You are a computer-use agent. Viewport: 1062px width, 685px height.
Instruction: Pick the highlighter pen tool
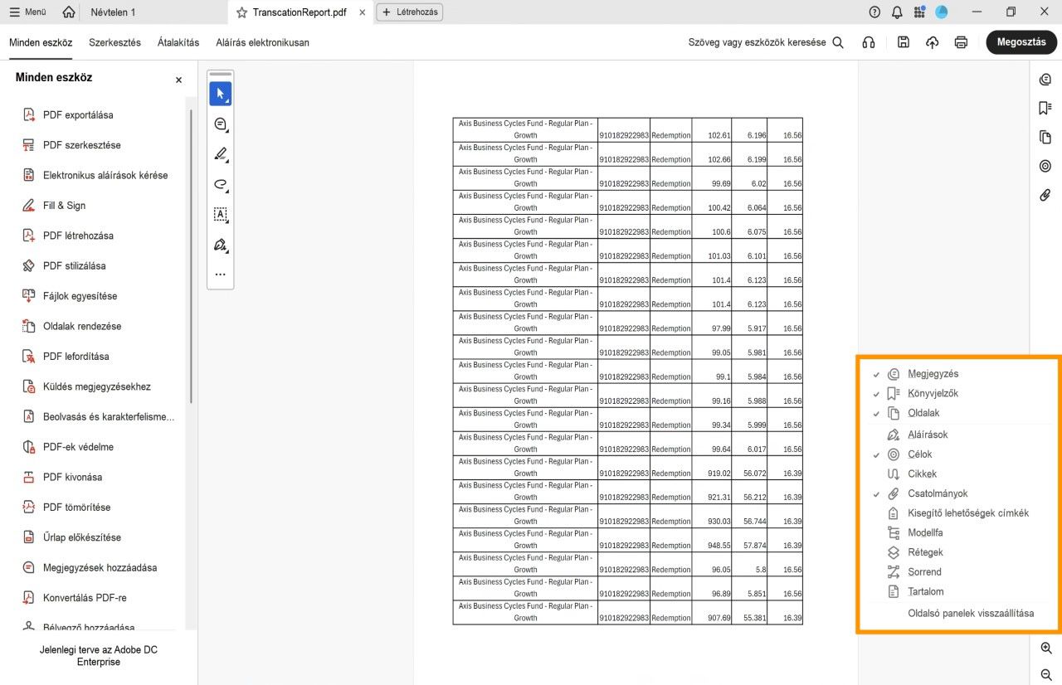pyautogui.click(x=220, y=154)
